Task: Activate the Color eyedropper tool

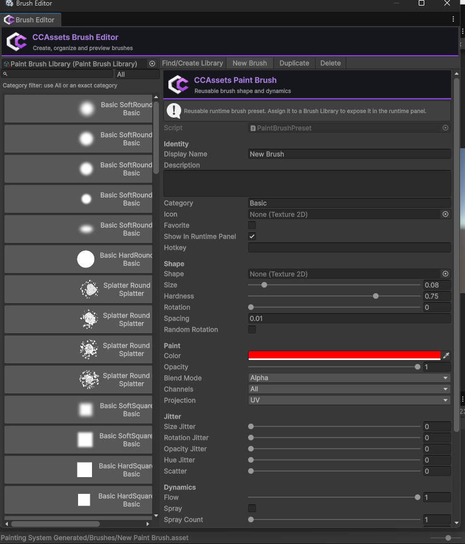Action: click(x=446, y=355)
